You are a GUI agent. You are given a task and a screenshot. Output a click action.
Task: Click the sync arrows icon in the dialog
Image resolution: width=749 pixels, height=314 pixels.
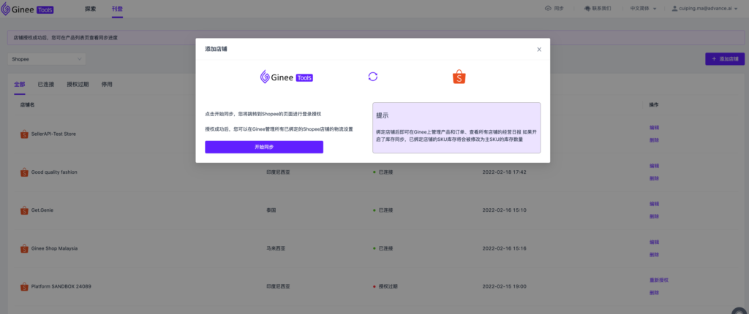coord(372,77)
